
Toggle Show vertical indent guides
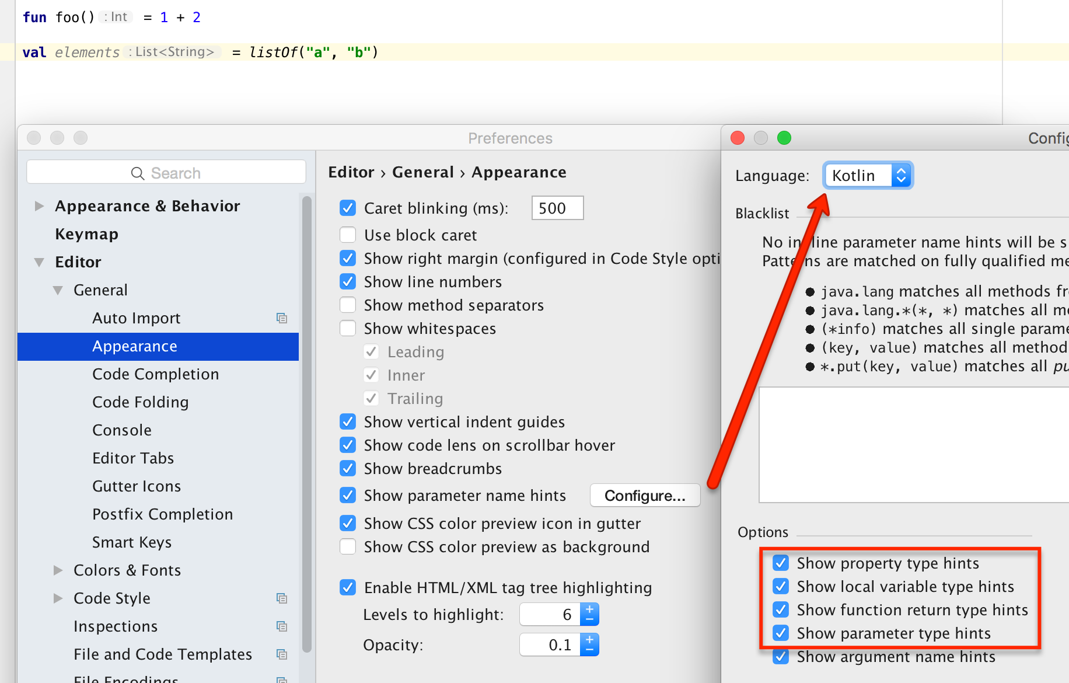(x=348, y=421)
